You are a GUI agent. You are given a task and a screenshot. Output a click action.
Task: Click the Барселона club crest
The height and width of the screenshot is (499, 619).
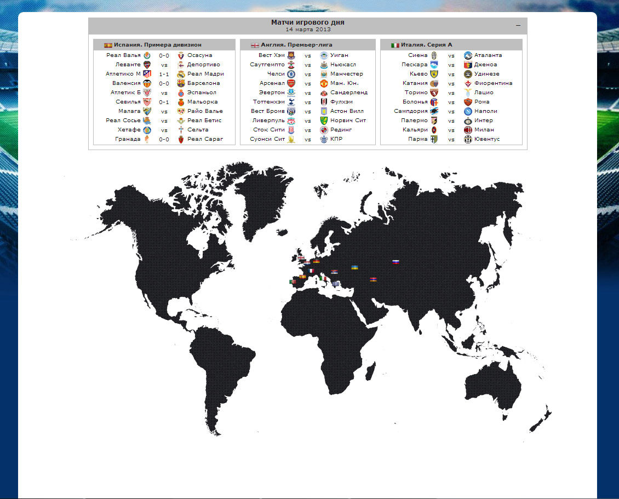[x=181, y=83]
